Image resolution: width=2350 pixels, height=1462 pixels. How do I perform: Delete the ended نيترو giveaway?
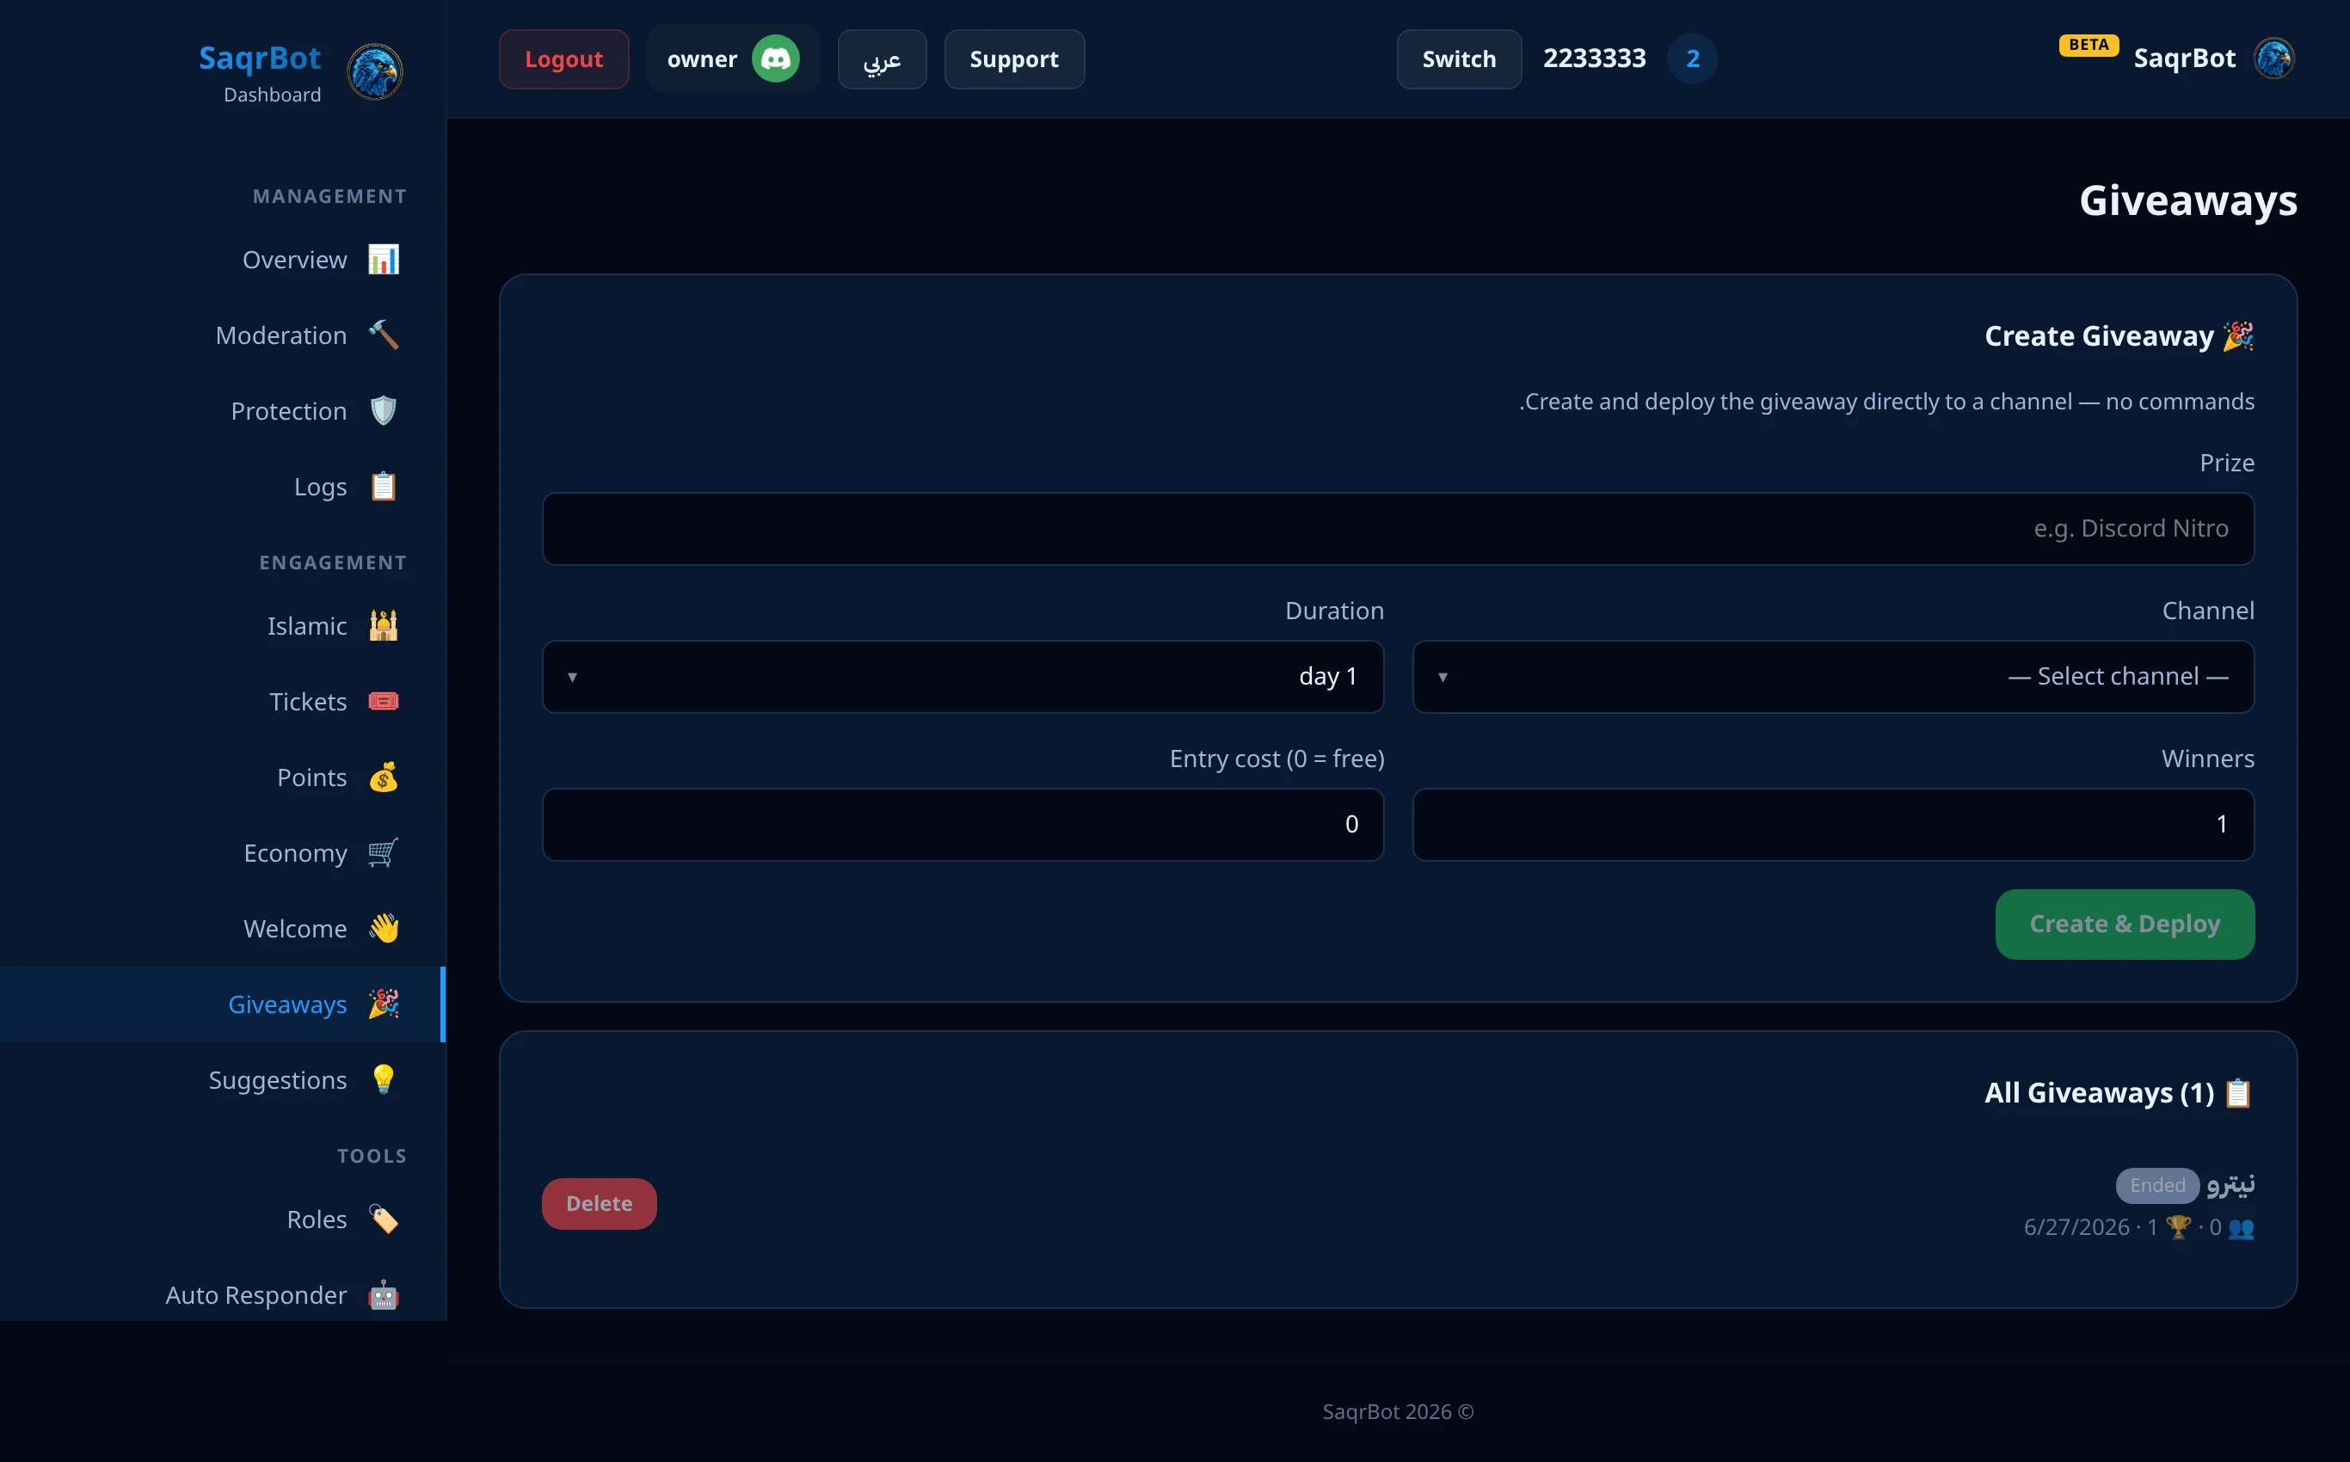599,1204
